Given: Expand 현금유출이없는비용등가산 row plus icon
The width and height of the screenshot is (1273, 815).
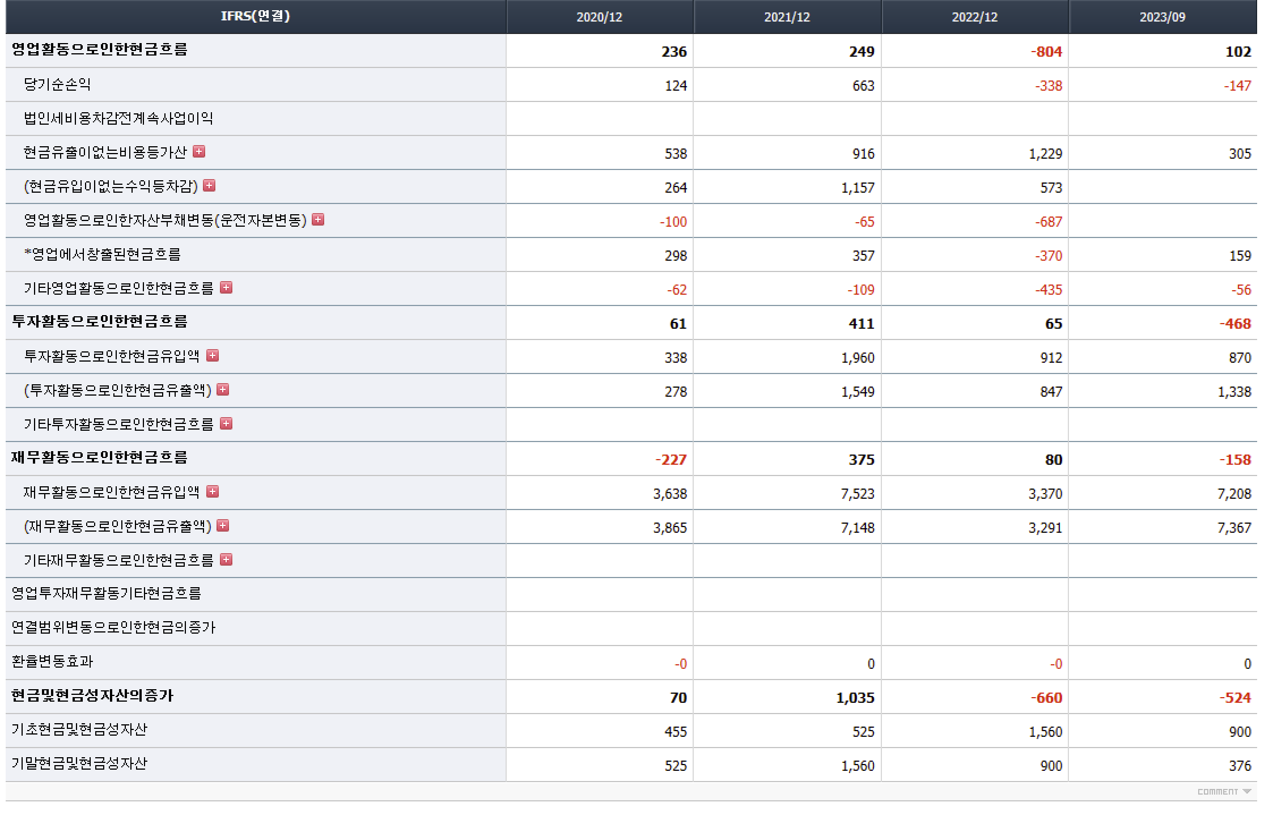Looking at the screenshot, I should tap(199, 151).
